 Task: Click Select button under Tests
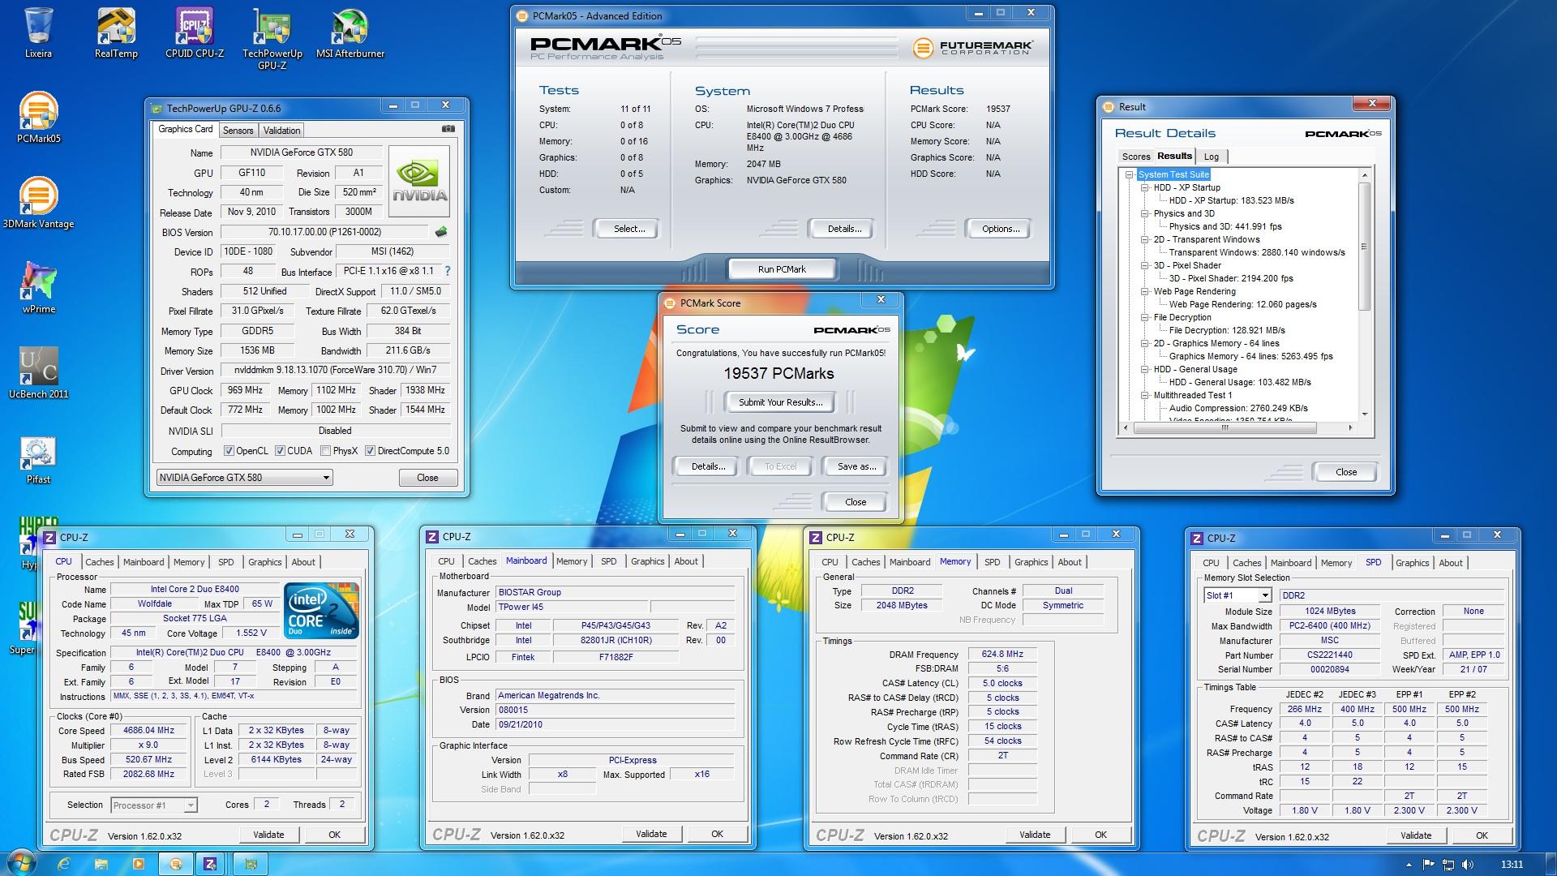628,229
